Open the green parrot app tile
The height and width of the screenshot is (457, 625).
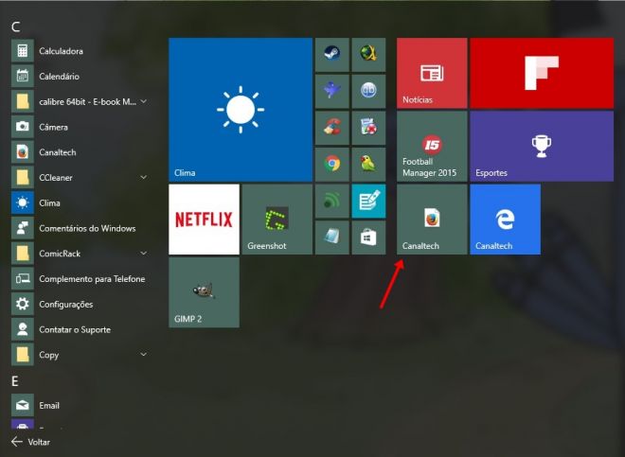(x=368, y=164)
